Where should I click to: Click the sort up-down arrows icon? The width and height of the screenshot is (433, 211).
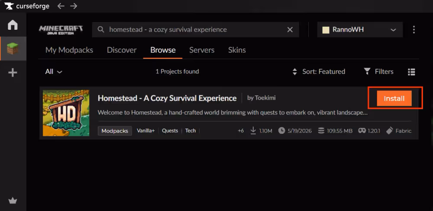(294, 72)
